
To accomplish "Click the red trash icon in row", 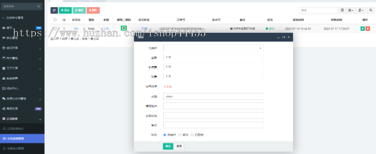I will pos(368,29).
